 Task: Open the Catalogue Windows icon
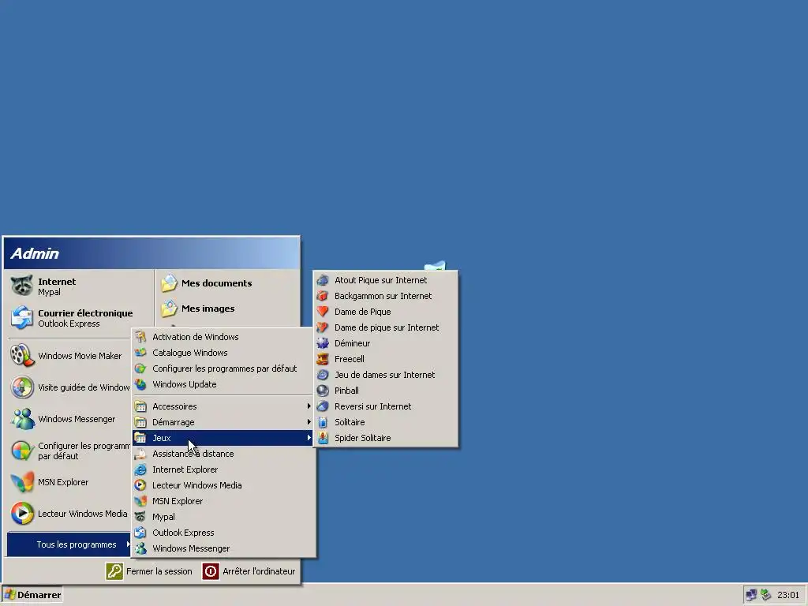(x=140, y=353)
